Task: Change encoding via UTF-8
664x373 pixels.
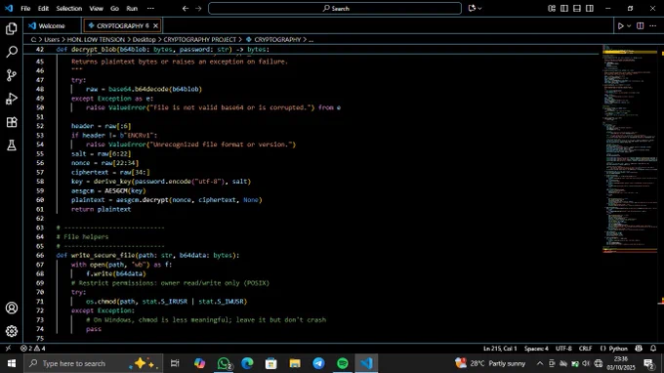Action: (x=563, y=349)
